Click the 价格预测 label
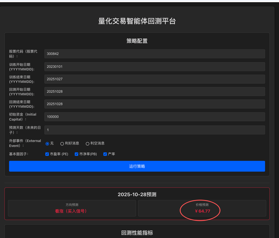The width and height of the screenshot is (279, 238). tap(202, 205)
